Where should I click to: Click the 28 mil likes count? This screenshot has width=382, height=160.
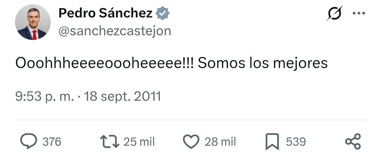220,142
